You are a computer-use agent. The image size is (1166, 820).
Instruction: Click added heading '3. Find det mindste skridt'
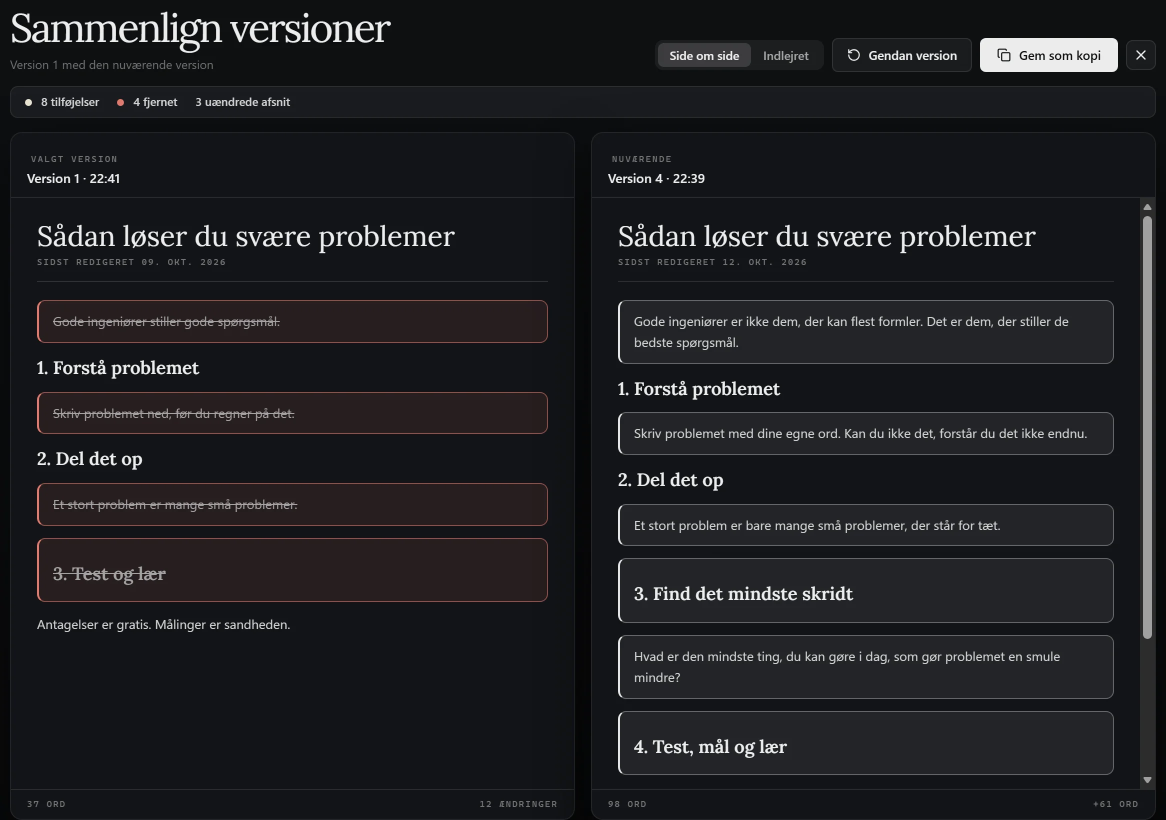[865, 590]
